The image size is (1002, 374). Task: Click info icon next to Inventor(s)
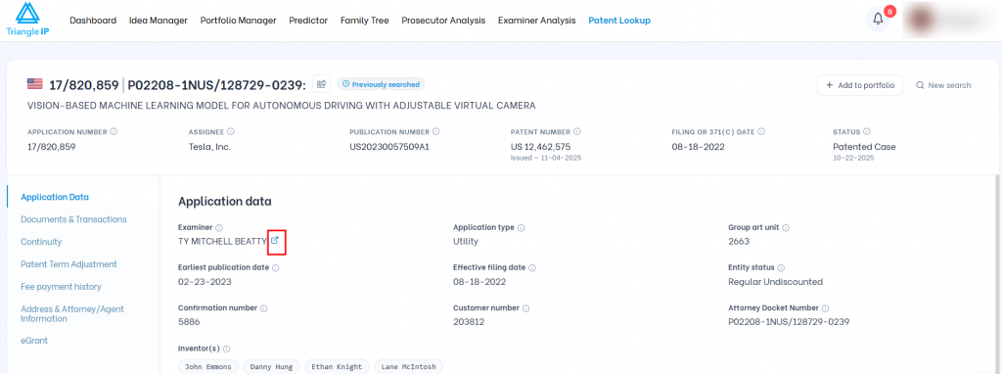pyautogui.click(x=226, y=350)
